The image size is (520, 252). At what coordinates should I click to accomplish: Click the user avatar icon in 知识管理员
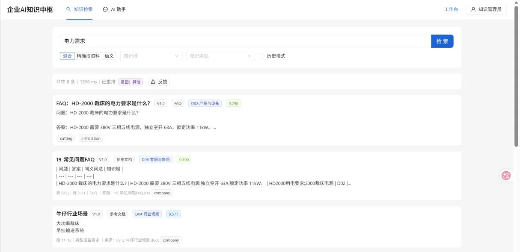(x=473, y=9)
